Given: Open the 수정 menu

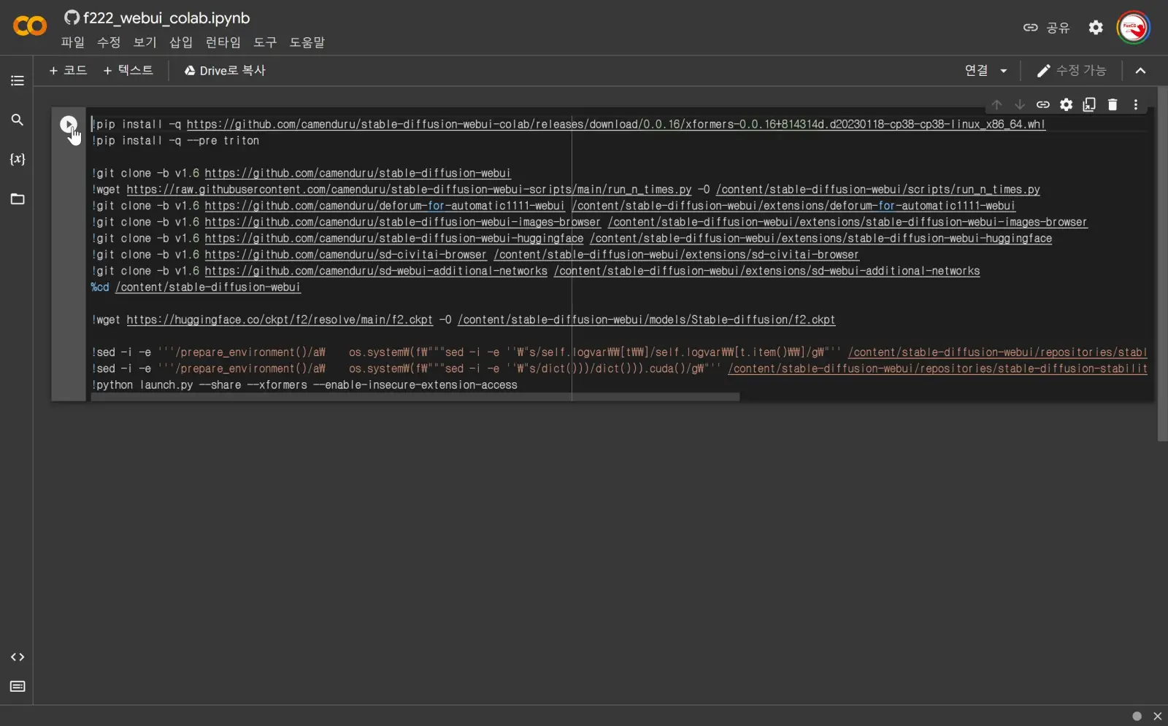Looking at the screenshot, I should tap(109, 42).
